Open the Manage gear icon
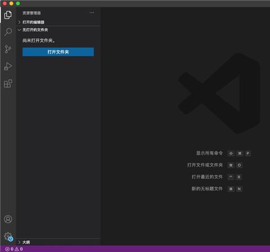 coord(8,236)
